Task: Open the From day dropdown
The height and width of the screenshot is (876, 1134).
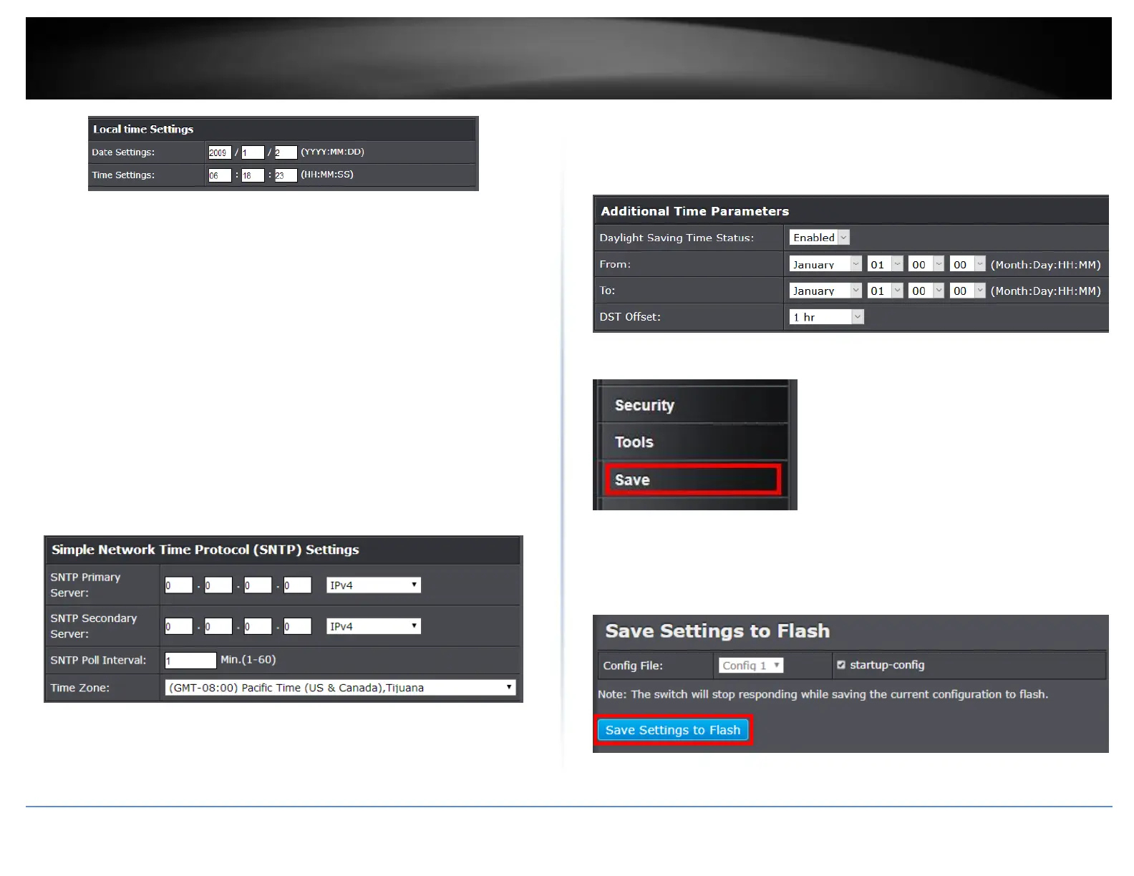Action: (885, 264)
